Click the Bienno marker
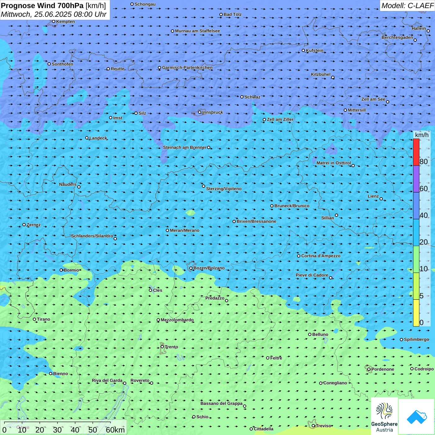Screen dimensions: 435x435 tap(51, 373)
